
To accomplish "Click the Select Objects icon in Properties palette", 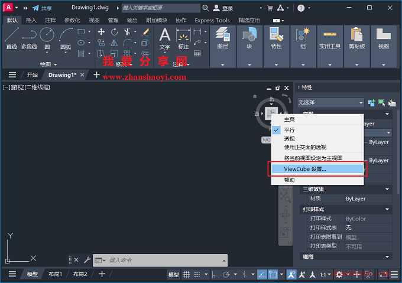I will point(381,103).
